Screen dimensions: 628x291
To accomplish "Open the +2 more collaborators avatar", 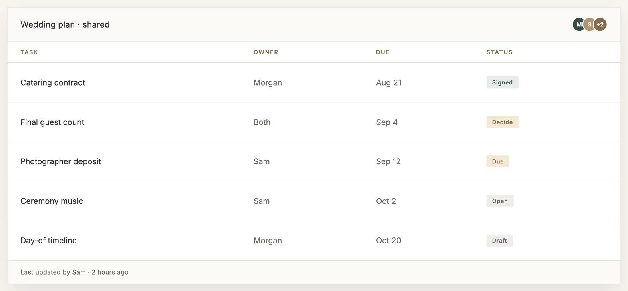I will (x=600, y=24).
